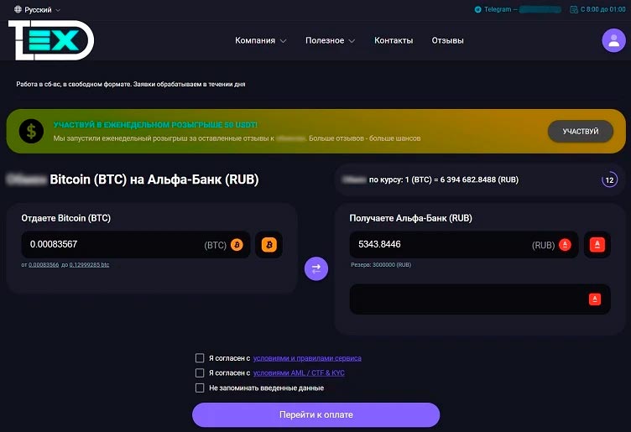The height and width of the screenshot is (432, 631).
Task: Click the Telegram icon in top bar
Action: (x=478, y=10)
